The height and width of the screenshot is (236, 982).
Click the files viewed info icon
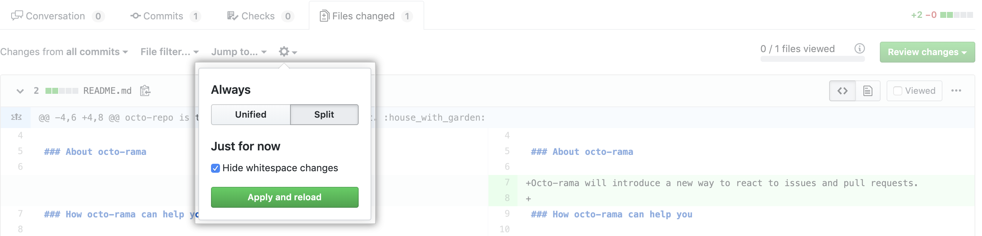859,49
